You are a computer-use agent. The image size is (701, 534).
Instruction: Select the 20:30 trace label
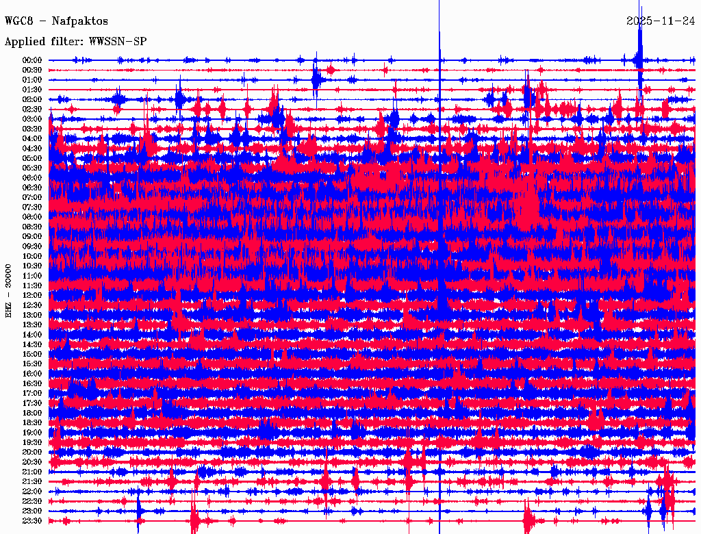click(x=32, y=462)
